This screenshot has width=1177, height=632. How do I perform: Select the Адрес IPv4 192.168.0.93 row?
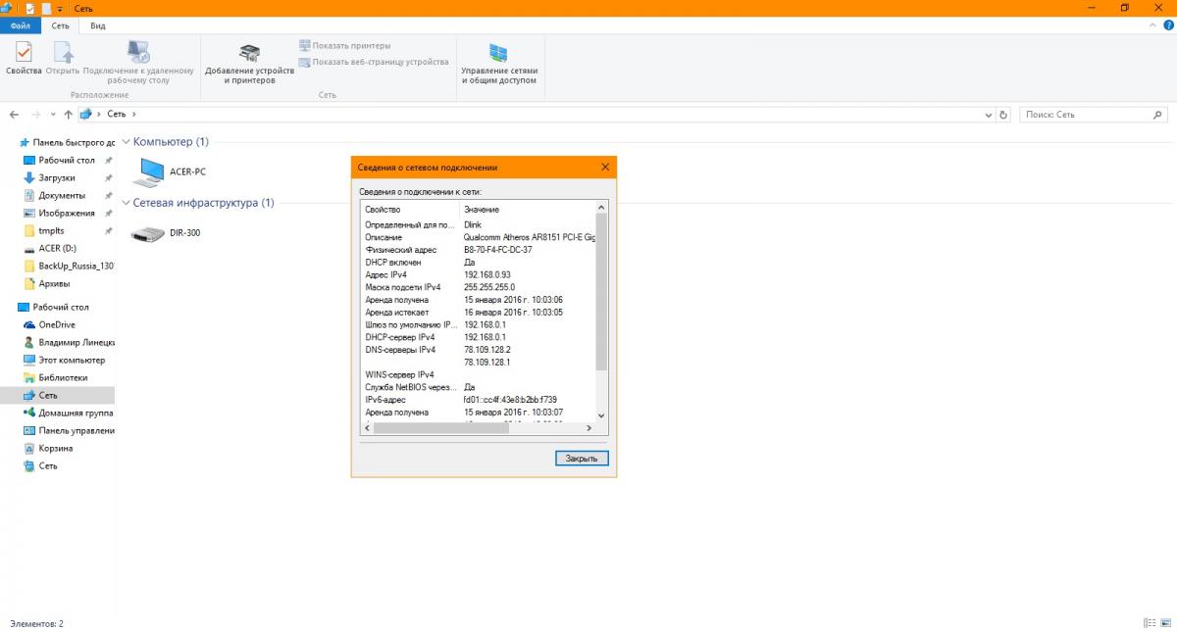coord(478,275)
